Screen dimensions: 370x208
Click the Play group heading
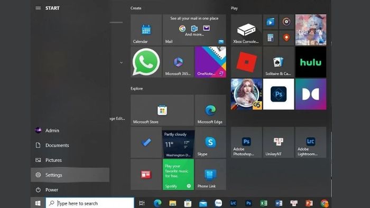234,8
